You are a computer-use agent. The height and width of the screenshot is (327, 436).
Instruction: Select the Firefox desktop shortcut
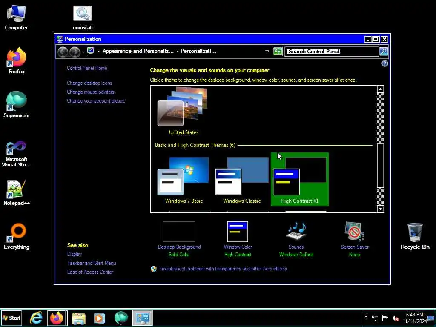(x=17, y=61)
